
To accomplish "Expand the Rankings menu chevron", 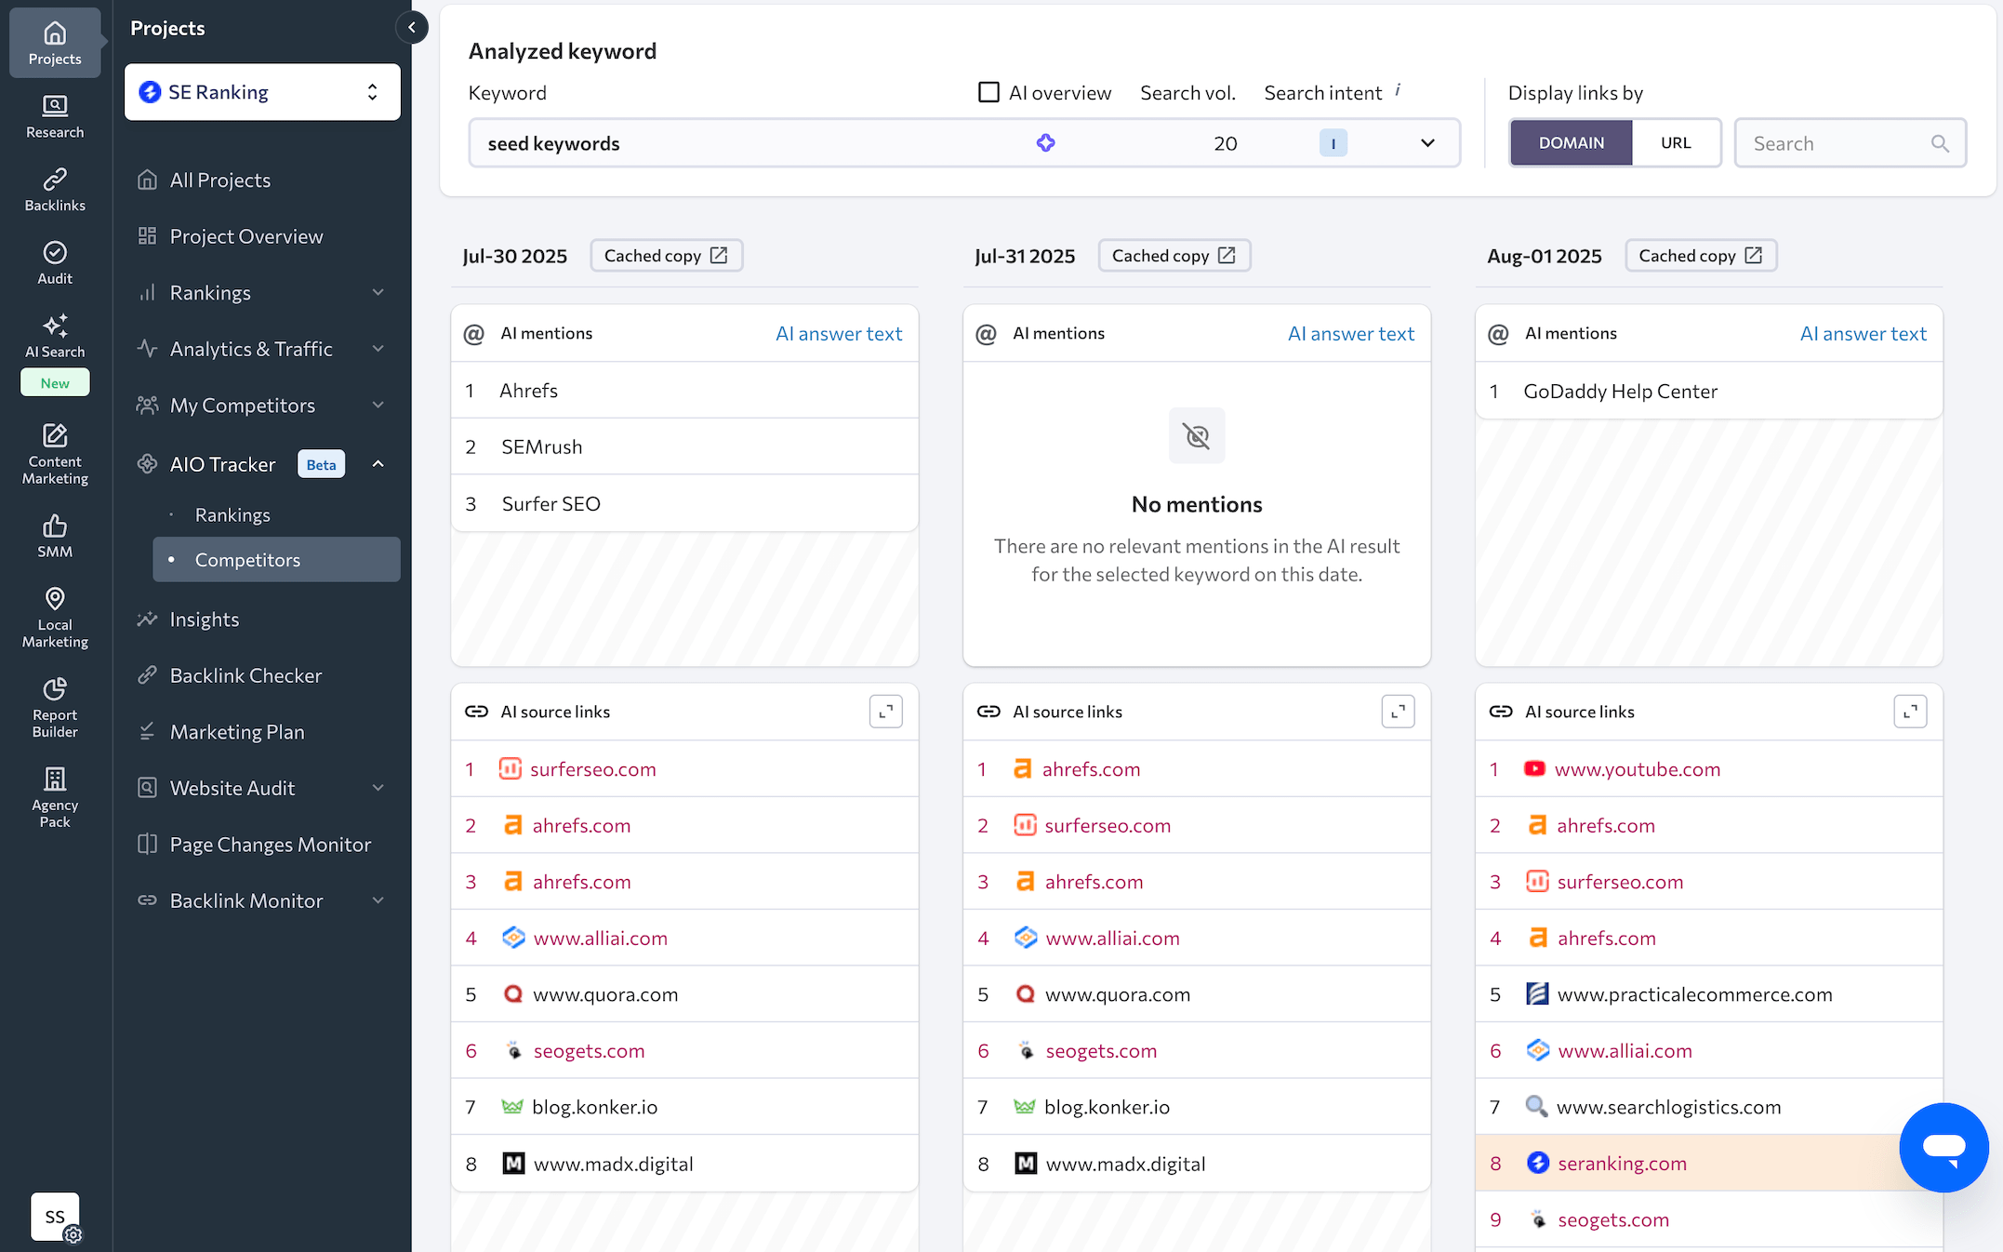I will pos(378,292).
